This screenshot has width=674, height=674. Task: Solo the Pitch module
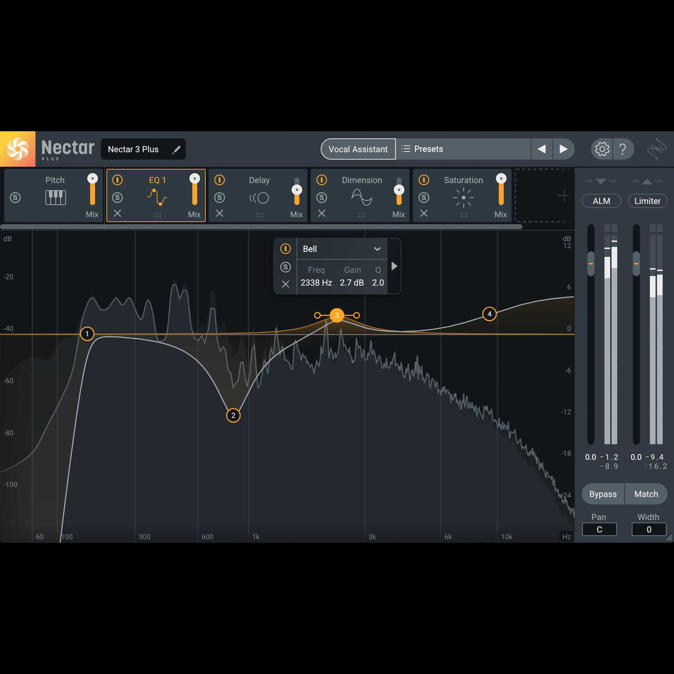tap(15, 198)
